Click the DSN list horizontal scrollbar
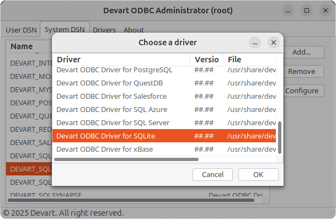 [131, 200]
